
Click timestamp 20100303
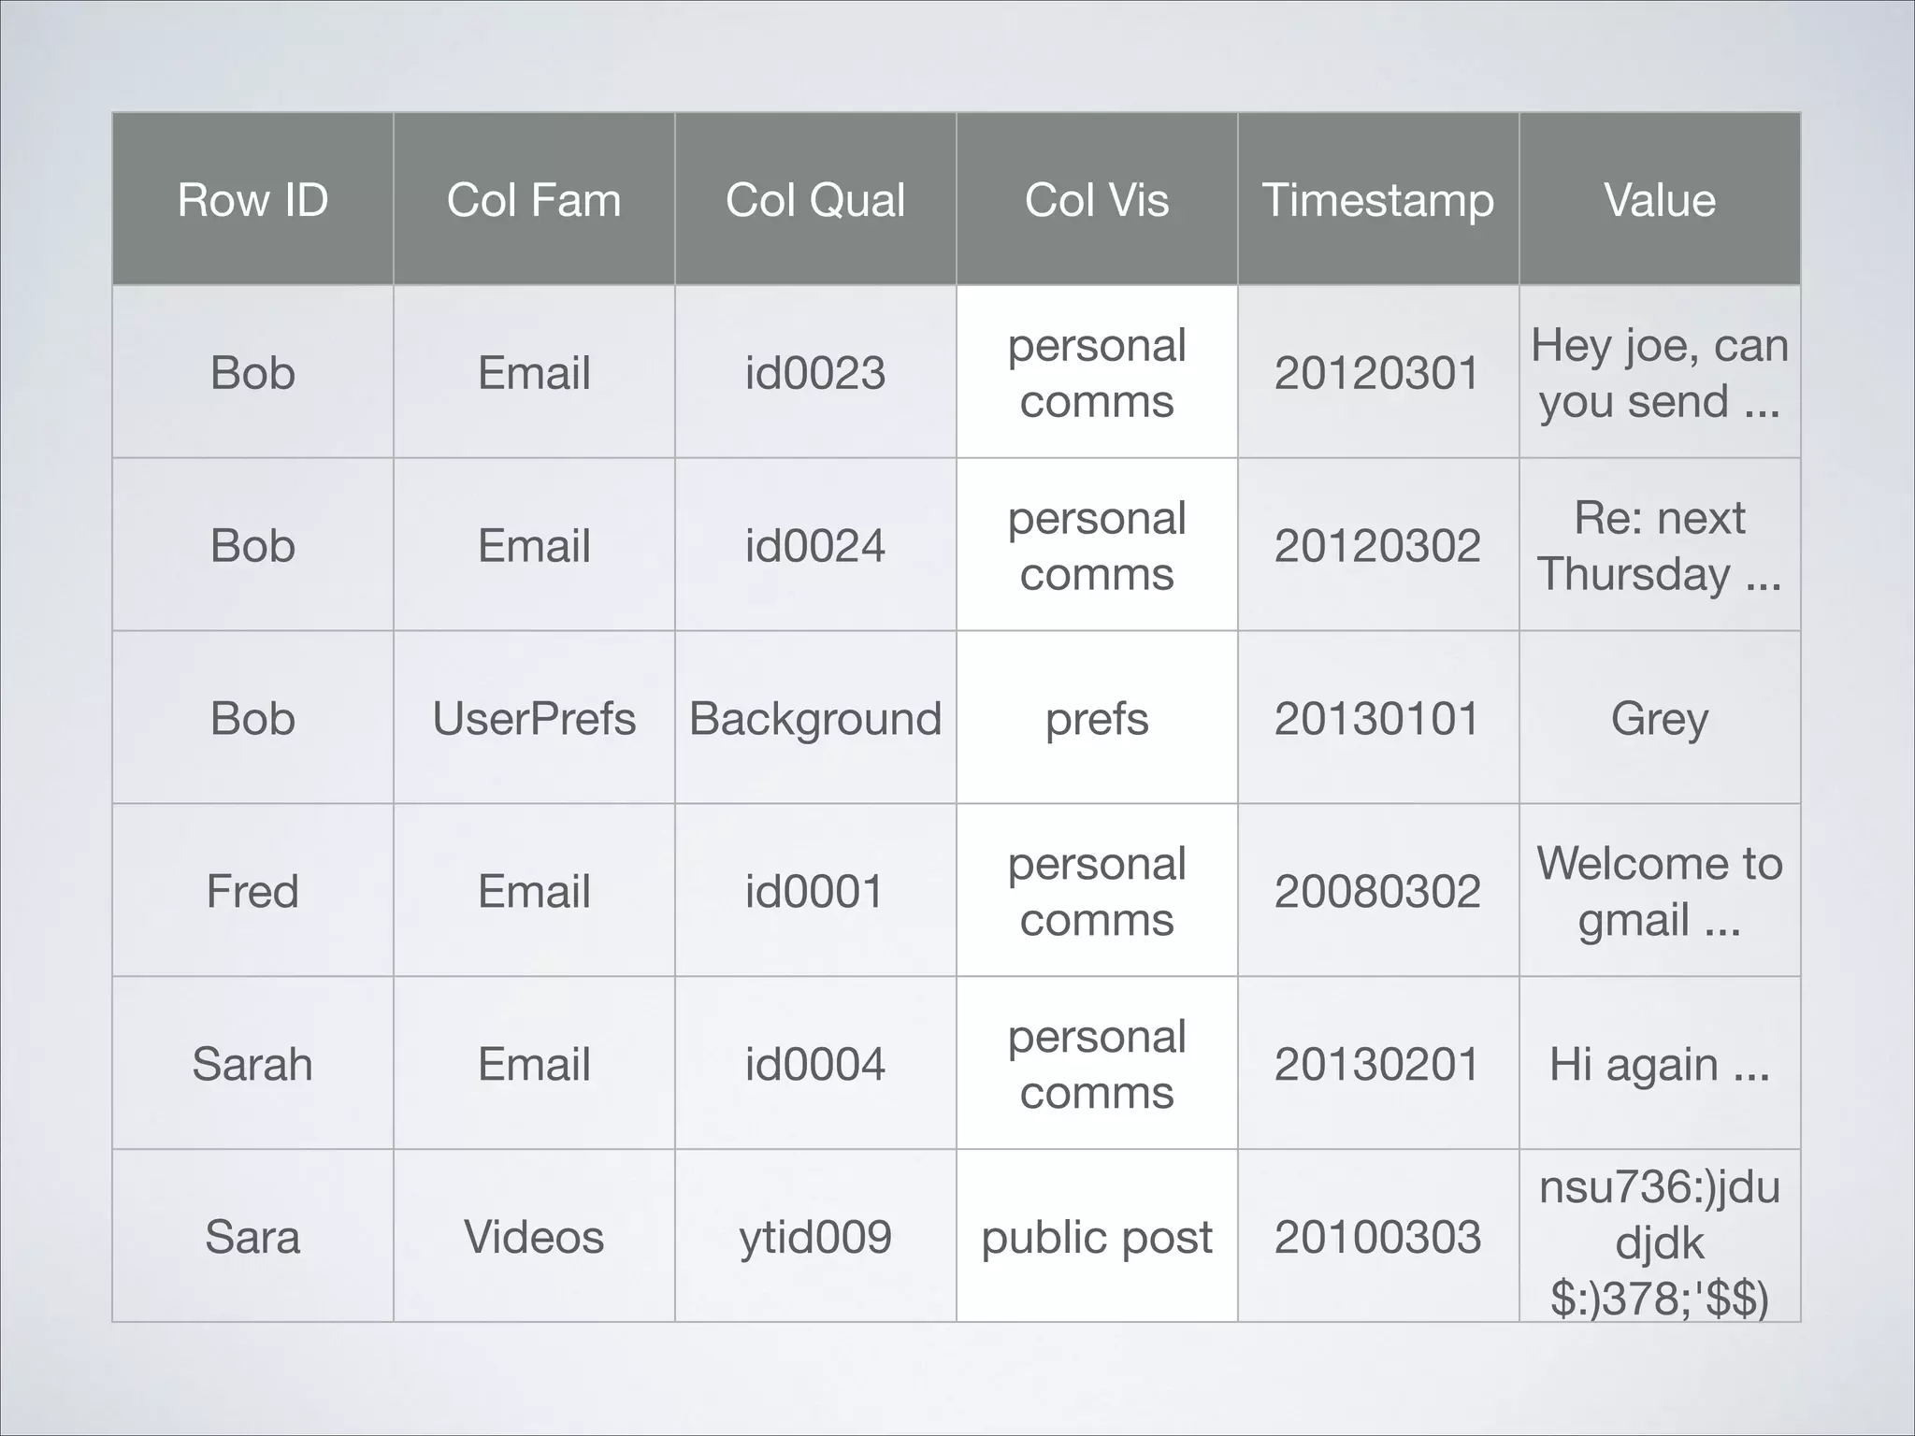1378,1237
